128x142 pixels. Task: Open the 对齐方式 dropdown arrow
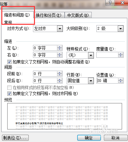click(60, 29)
